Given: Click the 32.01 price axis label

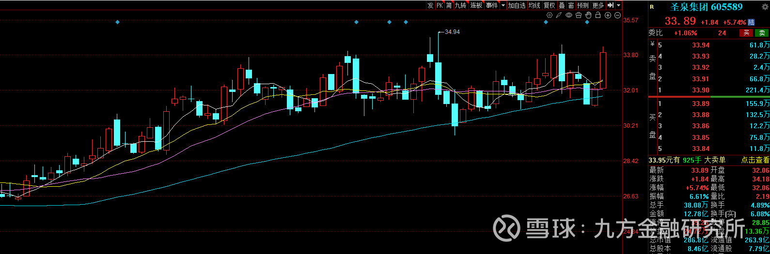Looking at the screenshot, I should 631,90.
